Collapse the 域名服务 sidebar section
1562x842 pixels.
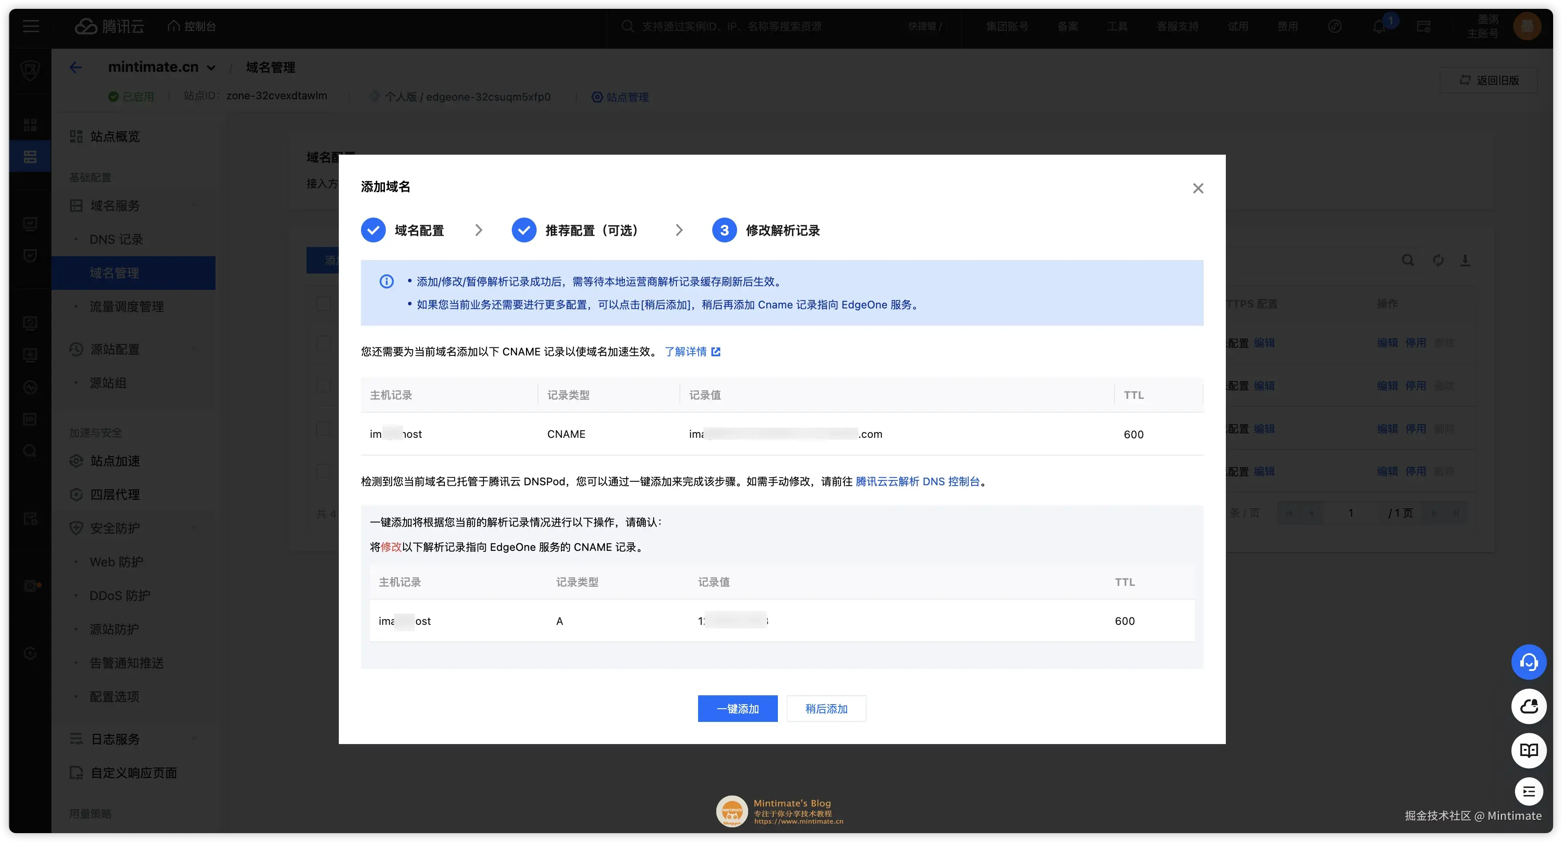pos(195,205)
